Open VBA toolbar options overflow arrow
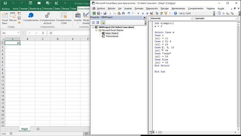 click(214, 14)
